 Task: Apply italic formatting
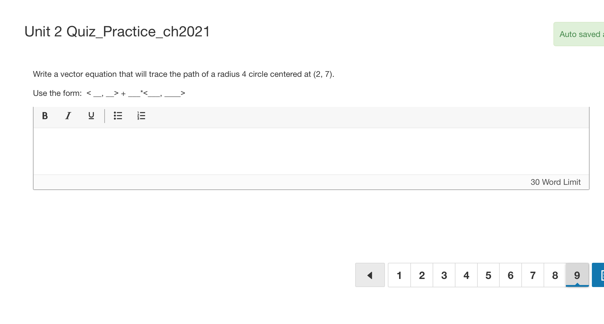(68, 116)
